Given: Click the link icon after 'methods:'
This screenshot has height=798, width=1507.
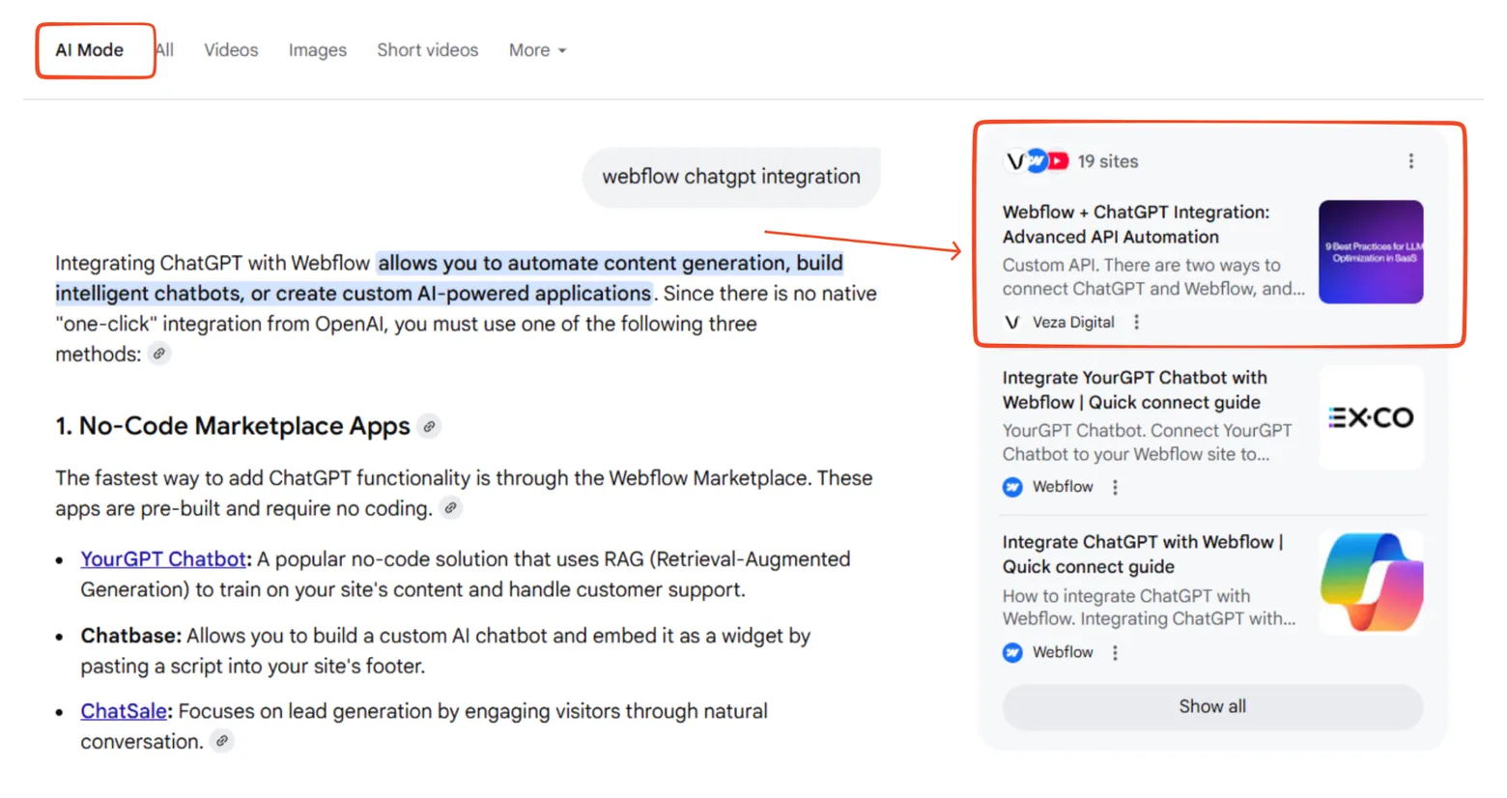Looking at the screenshot, I should 159,354.
